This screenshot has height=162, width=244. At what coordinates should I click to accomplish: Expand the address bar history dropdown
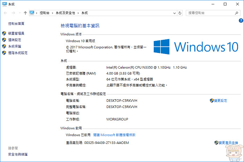pyautogui.click(x=174, y=13)
